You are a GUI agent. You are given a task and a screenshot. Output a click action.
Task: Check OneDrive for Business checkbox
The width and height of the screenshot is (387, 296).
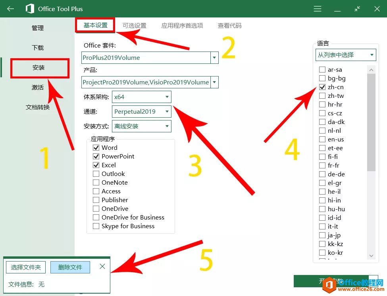coord(96,218)
